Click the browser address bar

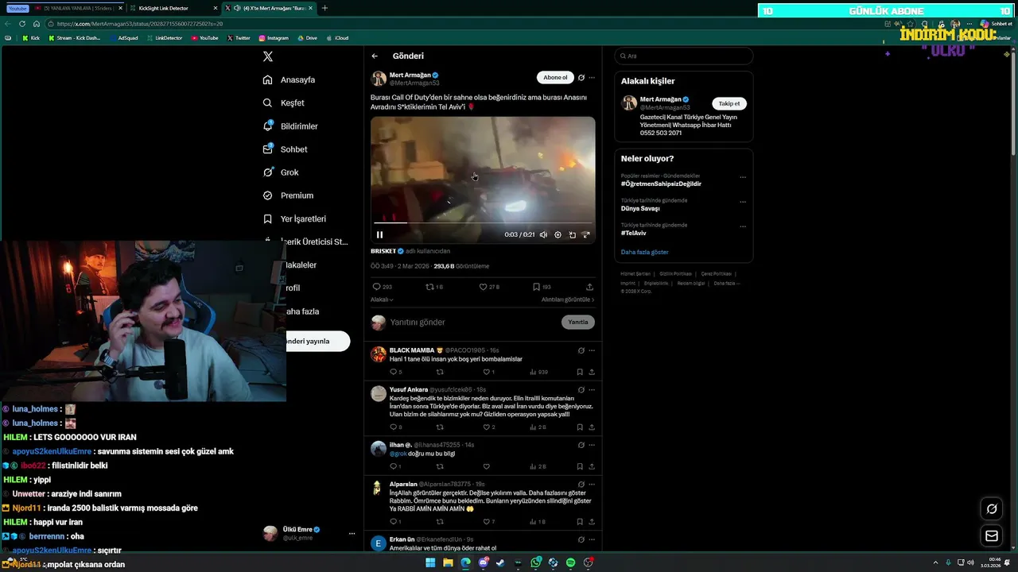(x=461, y=24)
